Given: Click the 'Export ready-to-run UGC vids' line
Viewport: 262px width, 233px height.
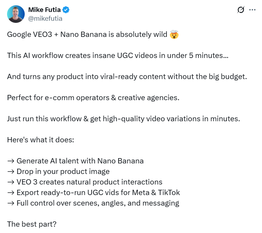Looking at the screenshot, I should pos(98,193).
